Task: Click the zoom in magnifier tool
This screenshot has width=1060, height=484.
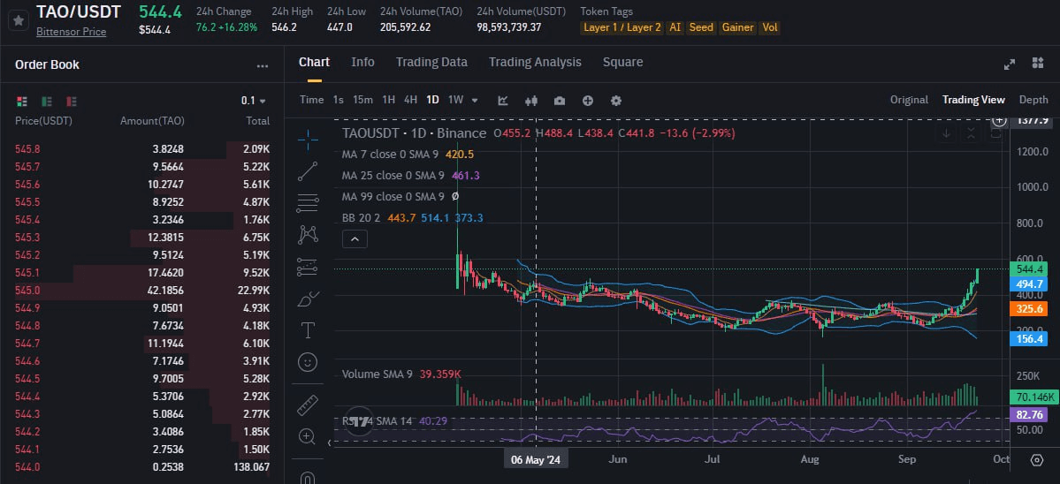Action: [x=308, y=436]
